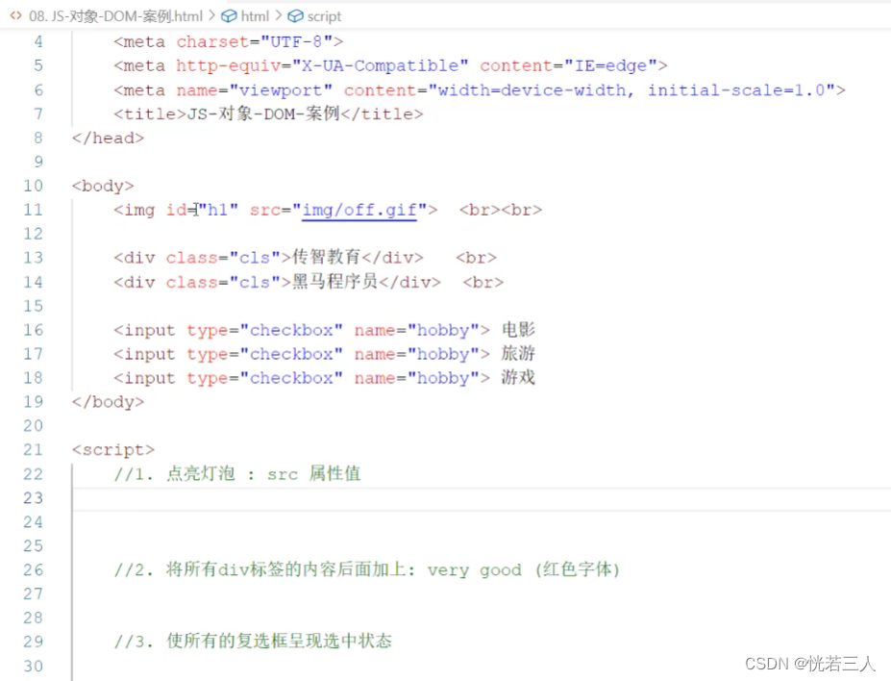Click the checkbox input line labeled 电影
Screen dimensions: 891x681
pos(324,330)
